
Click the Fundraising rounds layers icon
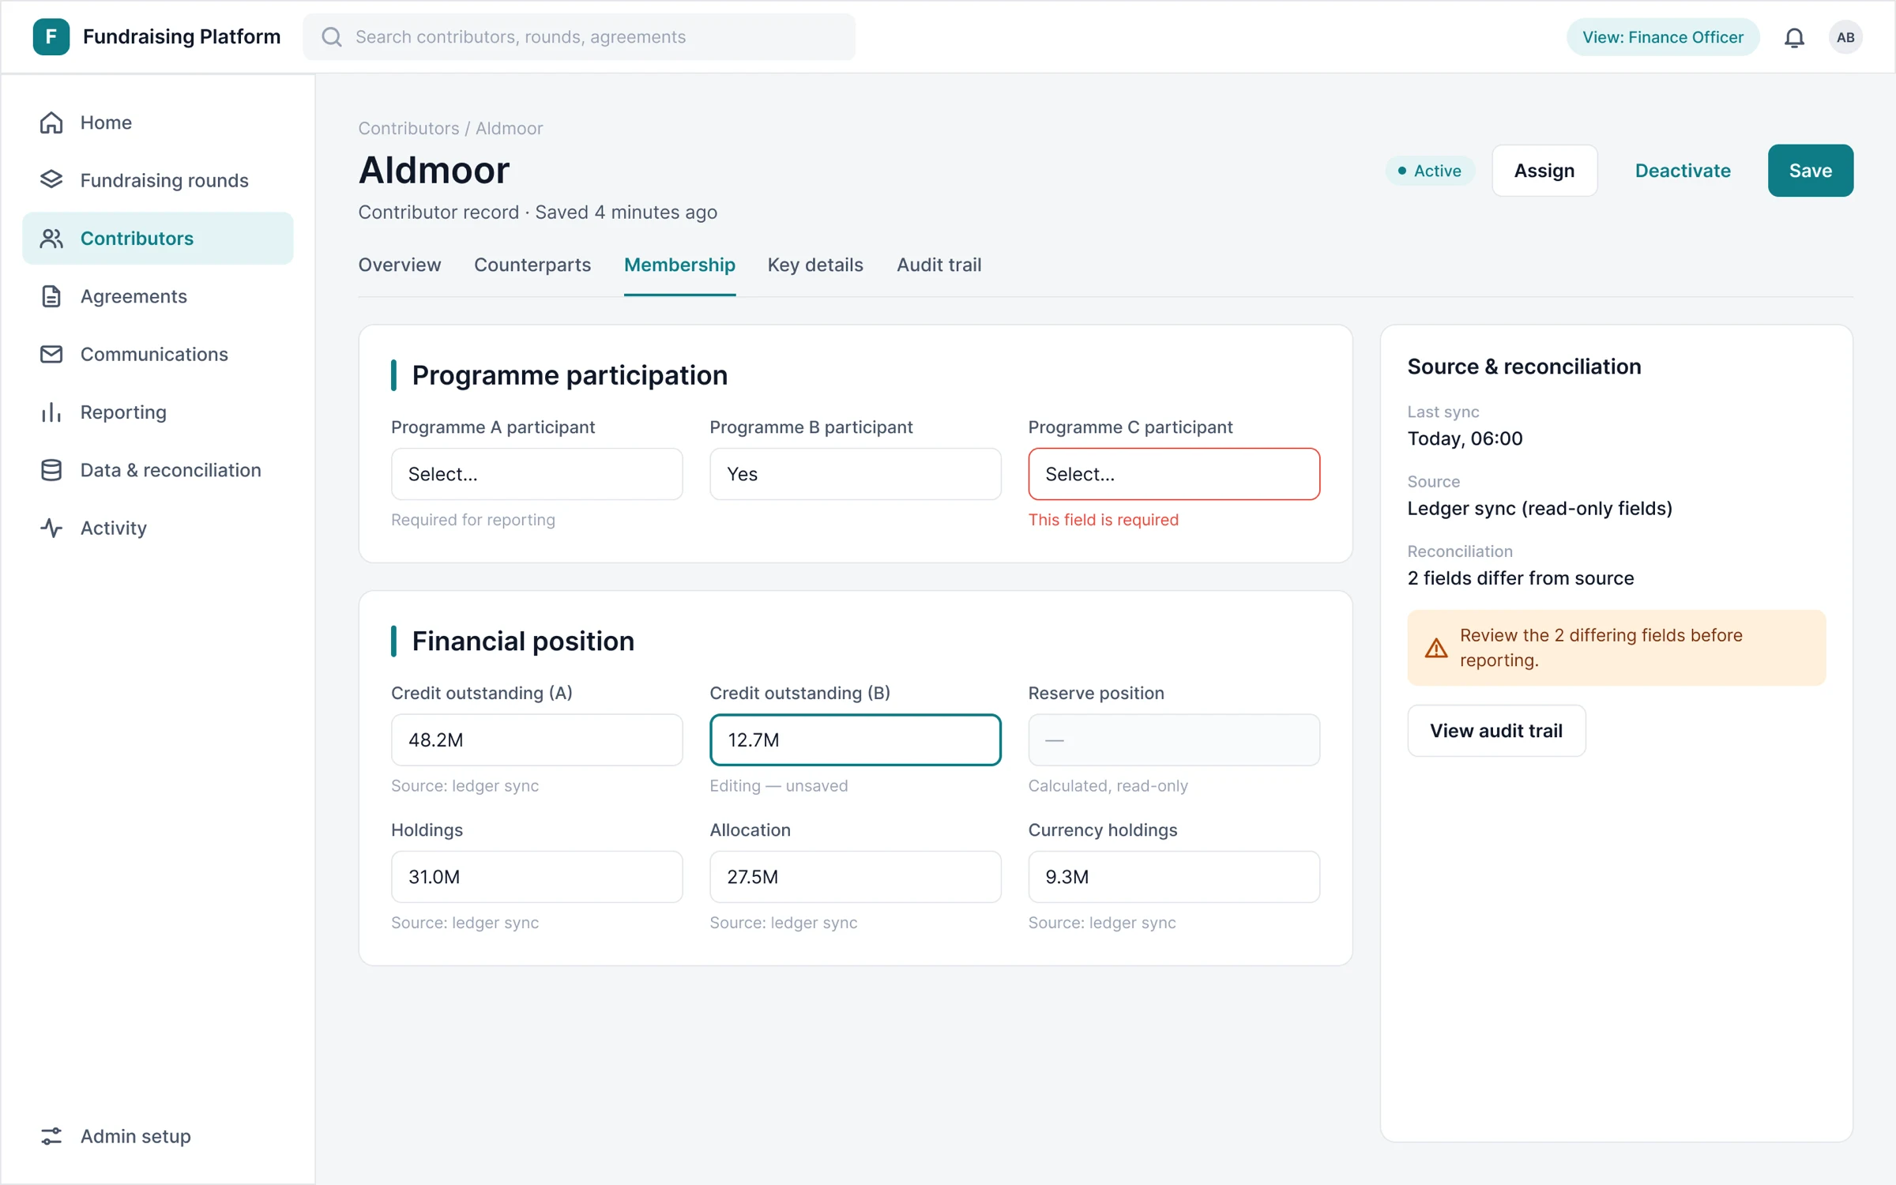51,180
